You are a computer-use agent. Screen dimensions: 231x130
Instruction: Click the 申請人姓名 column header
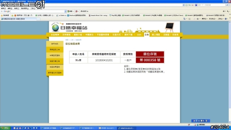(78, 54)
